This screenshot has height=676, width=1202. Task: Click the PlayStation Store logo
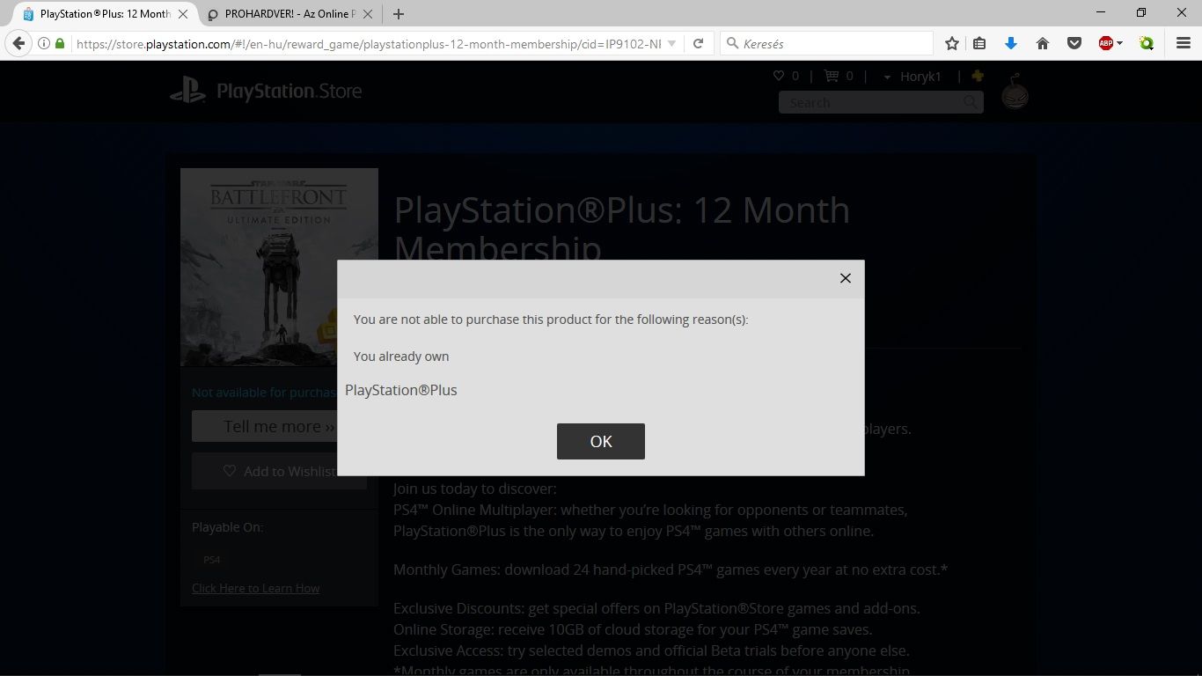pos(266,91)
